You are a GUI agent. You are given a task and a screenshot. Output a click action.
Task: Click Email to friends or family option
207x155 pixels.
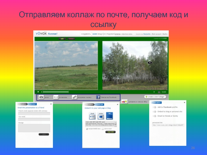coord(168,116)
